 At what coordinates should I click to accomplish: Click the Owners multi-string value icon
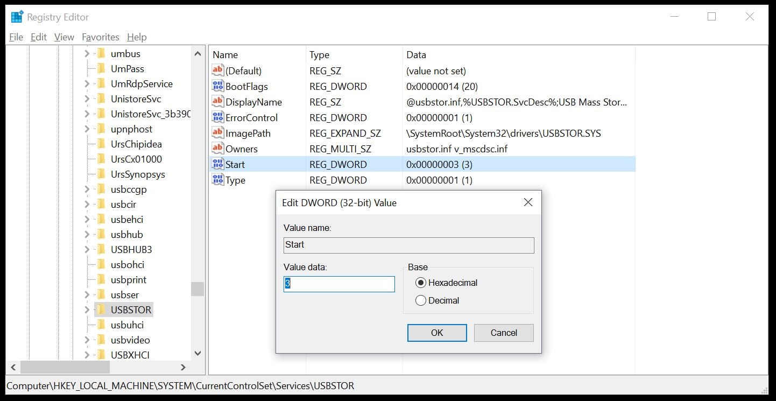point(217,149)
